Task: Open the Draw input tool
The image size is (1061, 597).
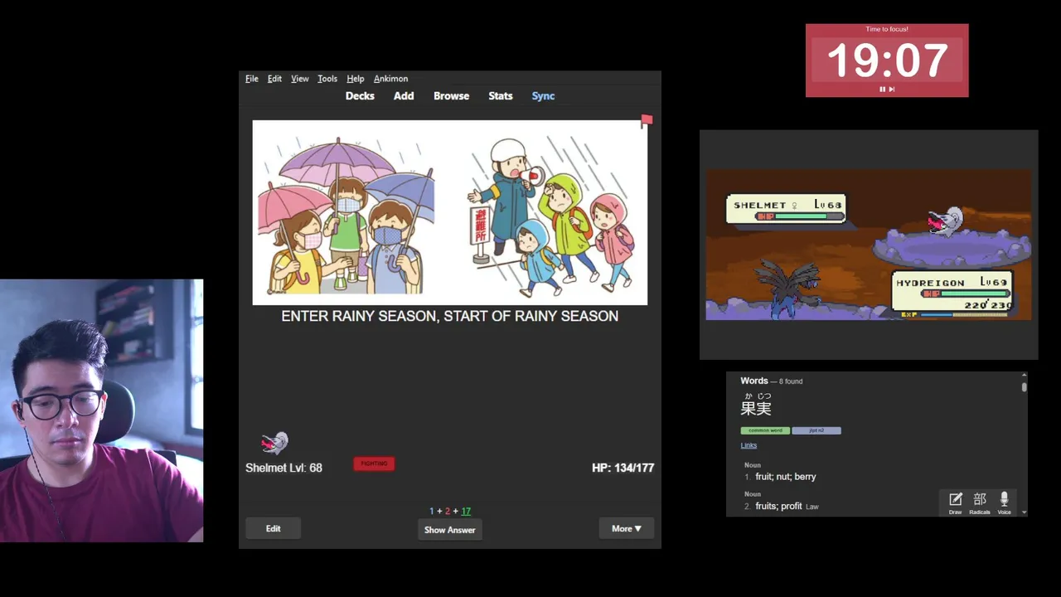Action: coord(955,502)
